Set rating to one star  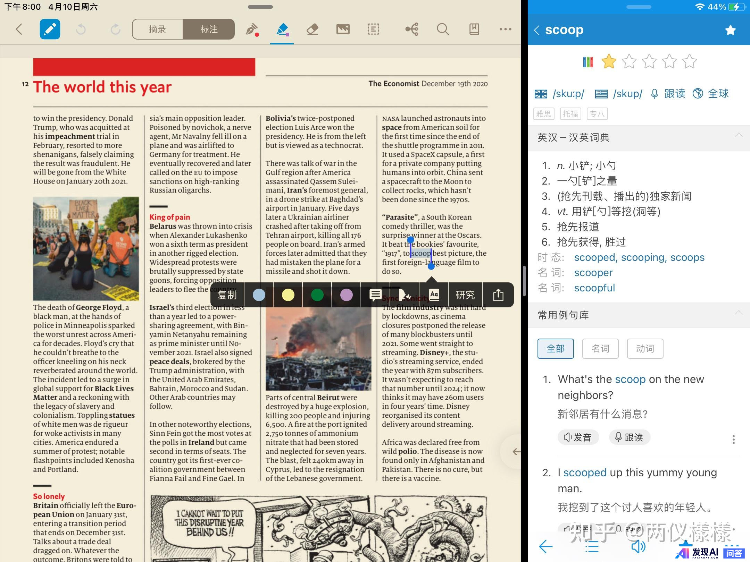tap(609, 62)
